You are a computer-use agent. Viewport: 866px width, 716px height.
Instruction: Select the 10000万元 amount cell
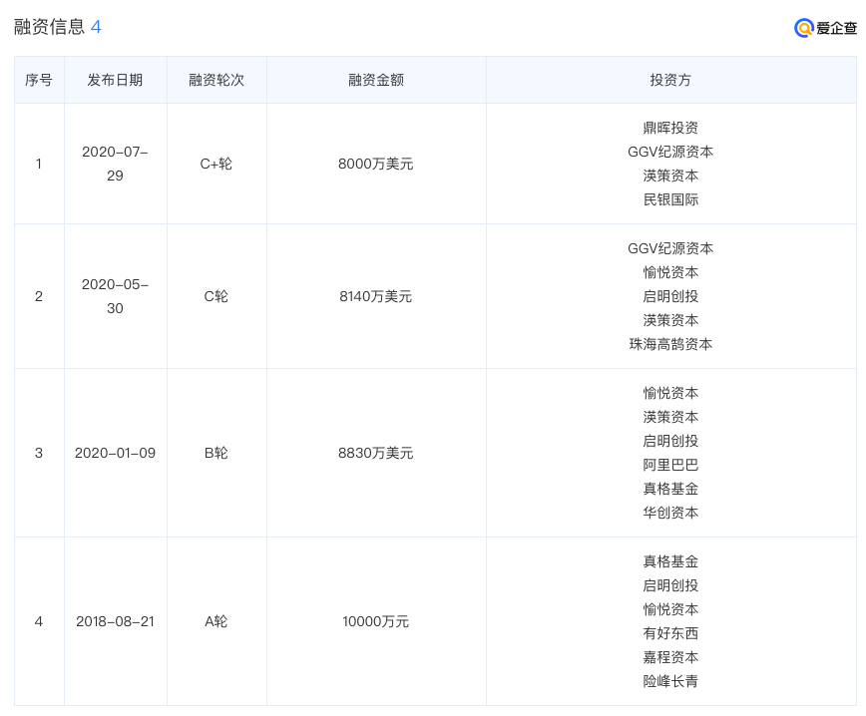pyautogui.click(x=375, y=621)
